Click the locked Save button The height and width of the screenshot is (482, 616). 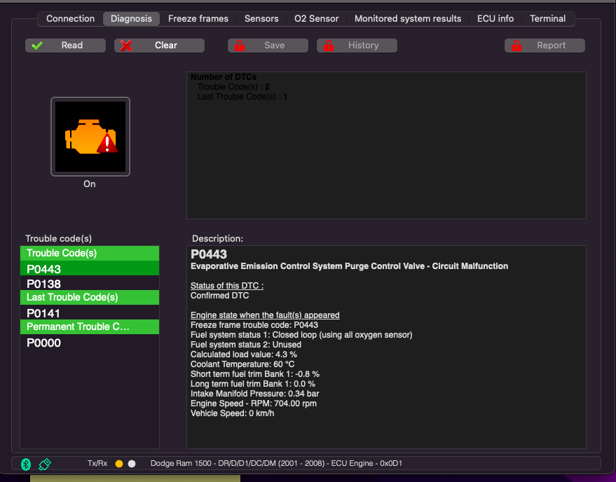point(268,46)
